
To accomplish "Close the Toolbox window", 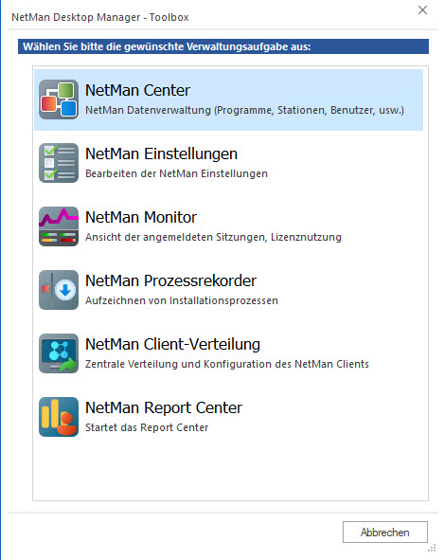I will [422, 10].
